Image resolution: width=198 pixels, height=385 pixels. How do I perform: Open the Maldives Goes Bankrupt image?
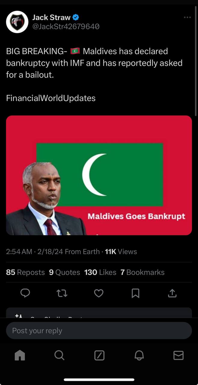pos(99,175)
